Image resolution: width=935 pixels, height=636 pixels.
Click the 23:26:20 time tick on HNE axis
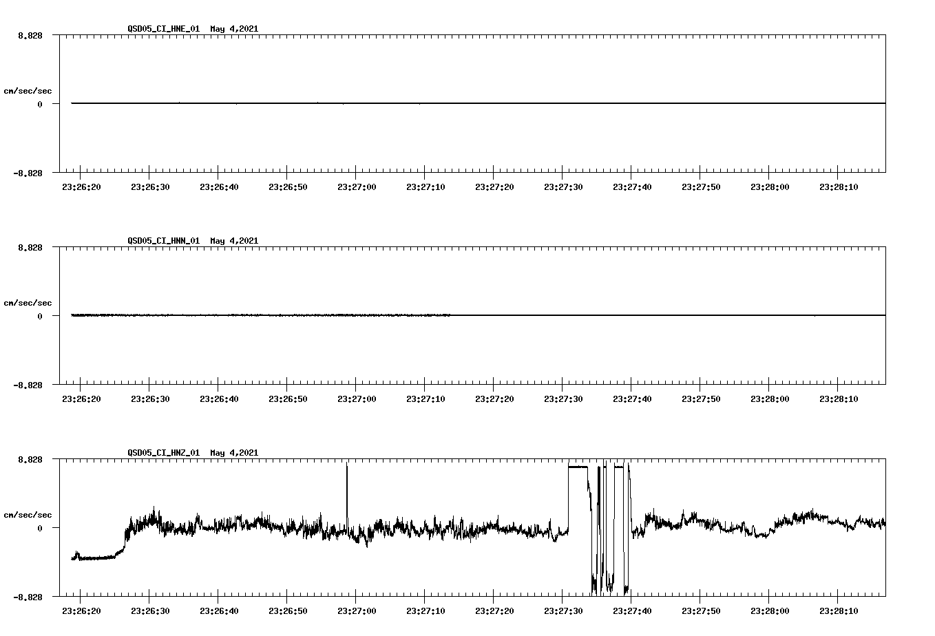coord(81,185)
